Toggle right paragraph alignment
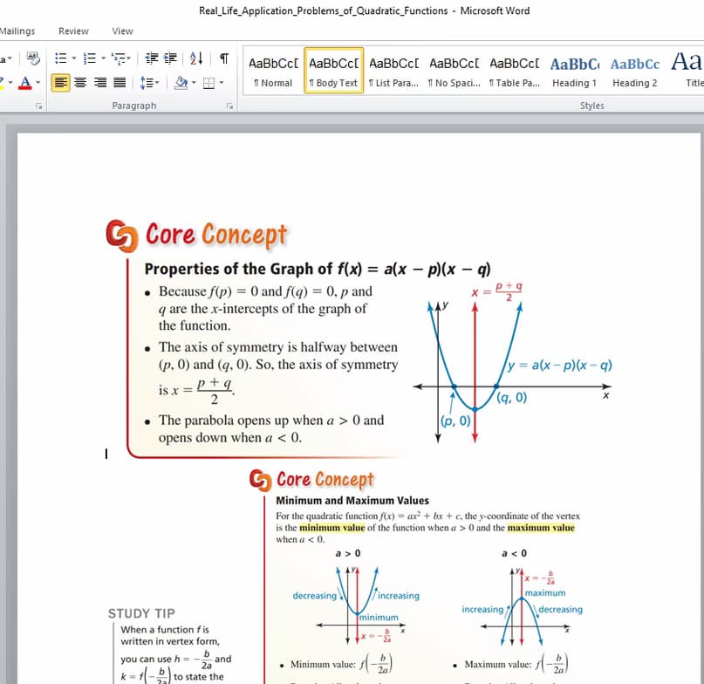This screenshot has height=684, width=704. (101, 83)
